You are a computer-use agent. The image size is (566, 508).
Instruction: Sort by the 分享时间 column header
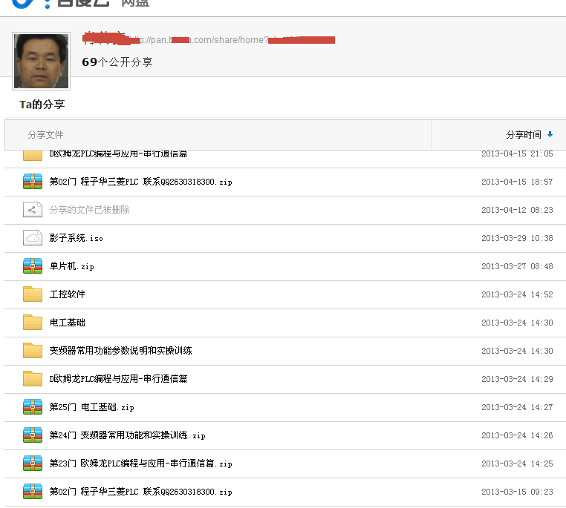point(523,135)
